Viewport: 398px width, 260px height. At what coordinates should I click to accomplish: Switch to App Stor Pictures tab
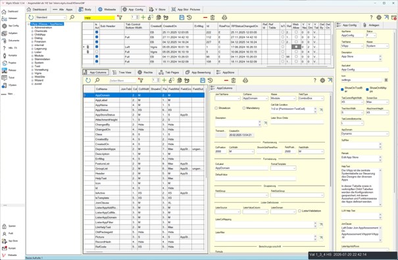click(x=186, y=9)
